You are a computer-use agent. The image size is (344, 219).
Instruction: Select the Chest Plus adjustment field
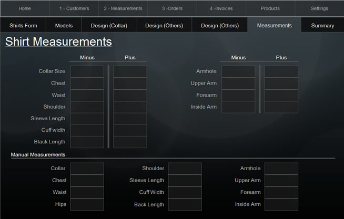tap(130, 84)
